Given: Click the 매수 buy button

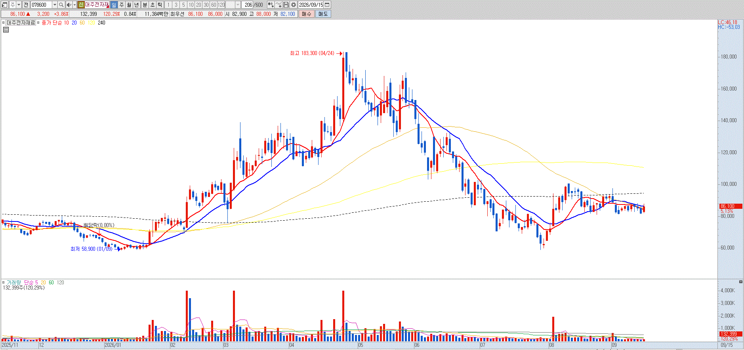Looking at the screenshot, I should point(306,14).
